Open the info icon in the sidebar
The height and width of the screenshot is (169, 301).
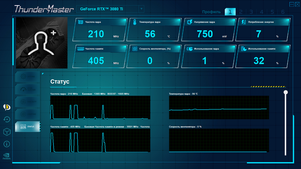click(7, 144)
